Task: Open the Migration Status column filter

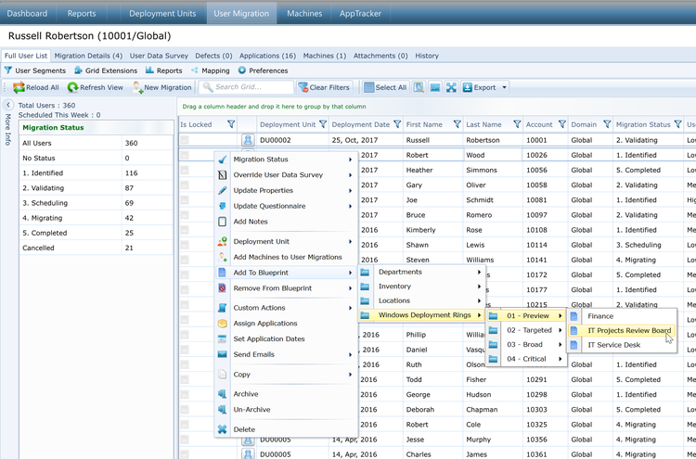Action: (677, 124)
